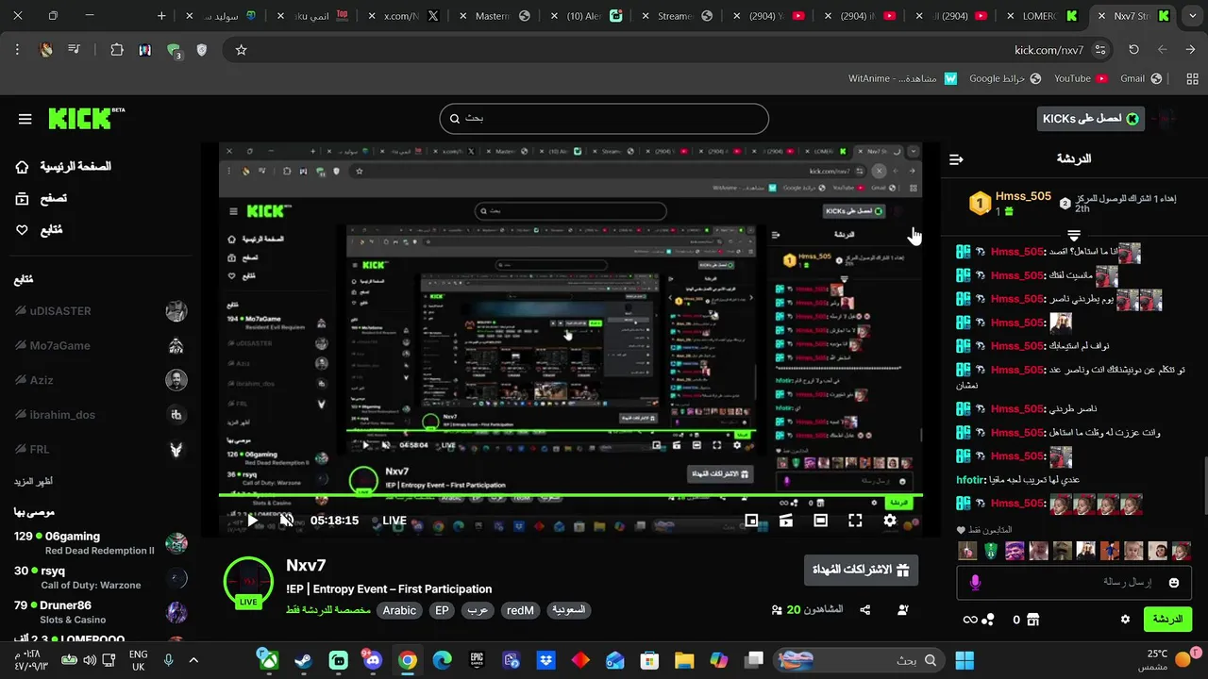Select the Arabic tag
Screen dimensions: 1208x679
point(399,610)
